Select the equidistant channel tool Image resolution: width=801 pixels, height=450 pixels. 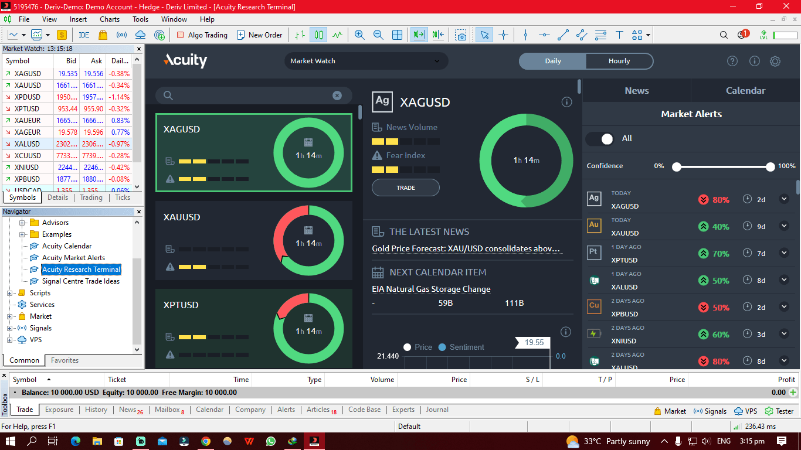click(582, 35)
